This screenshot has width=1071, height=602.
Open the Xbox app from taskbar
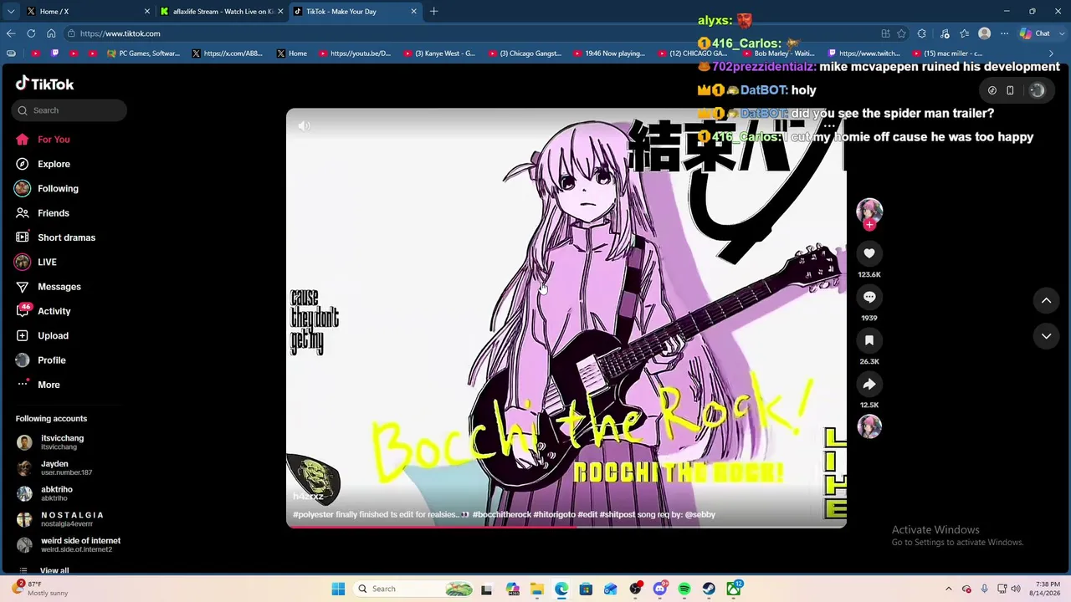coord(734,589)
